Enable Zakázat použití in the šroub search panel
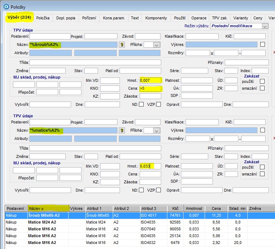 coord(262,81)
